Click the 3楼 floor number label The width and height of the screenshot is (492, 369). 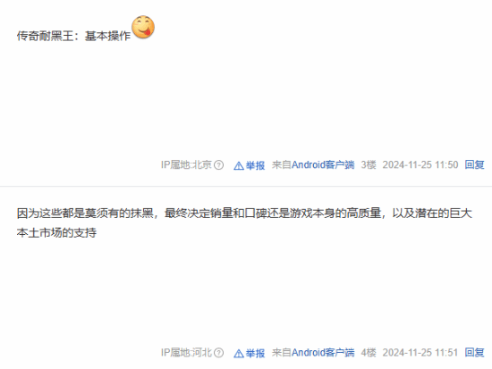click(x=369, y=165)
